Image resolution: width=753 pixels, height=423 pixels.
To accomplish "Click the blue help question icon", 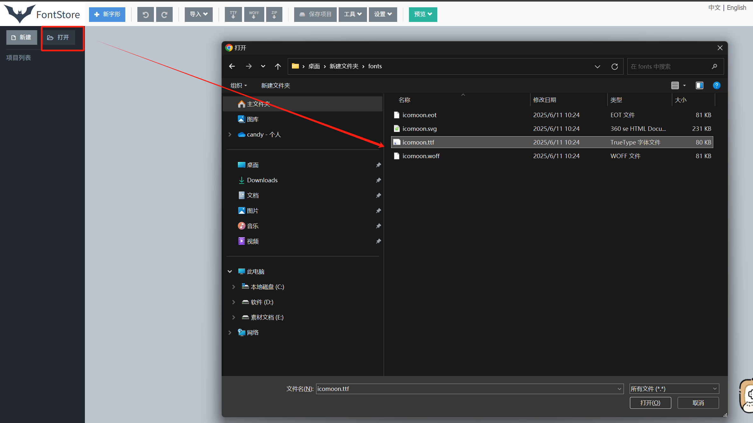I will [x=716, y=85].
